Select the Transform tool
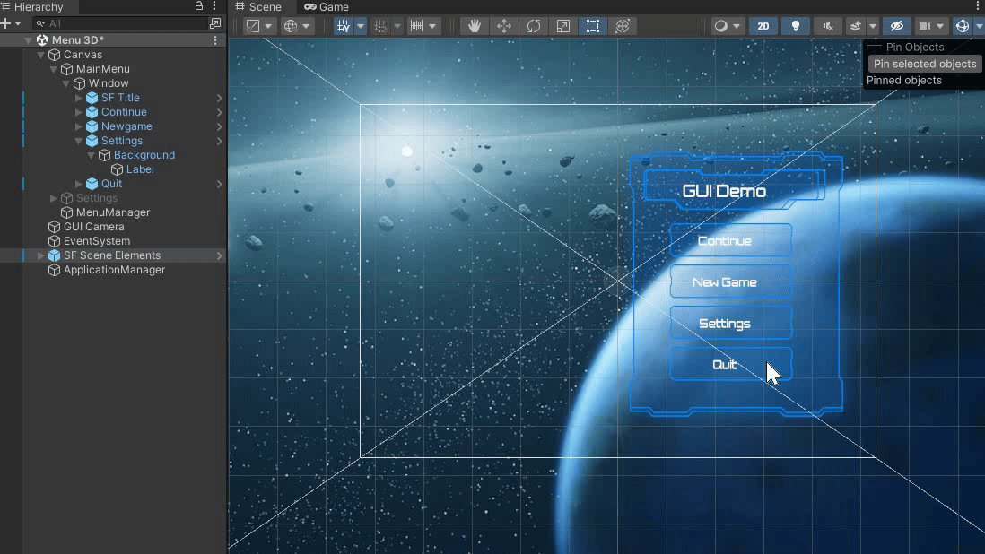This screenshot has width=985, height=554. pos(622,26)
